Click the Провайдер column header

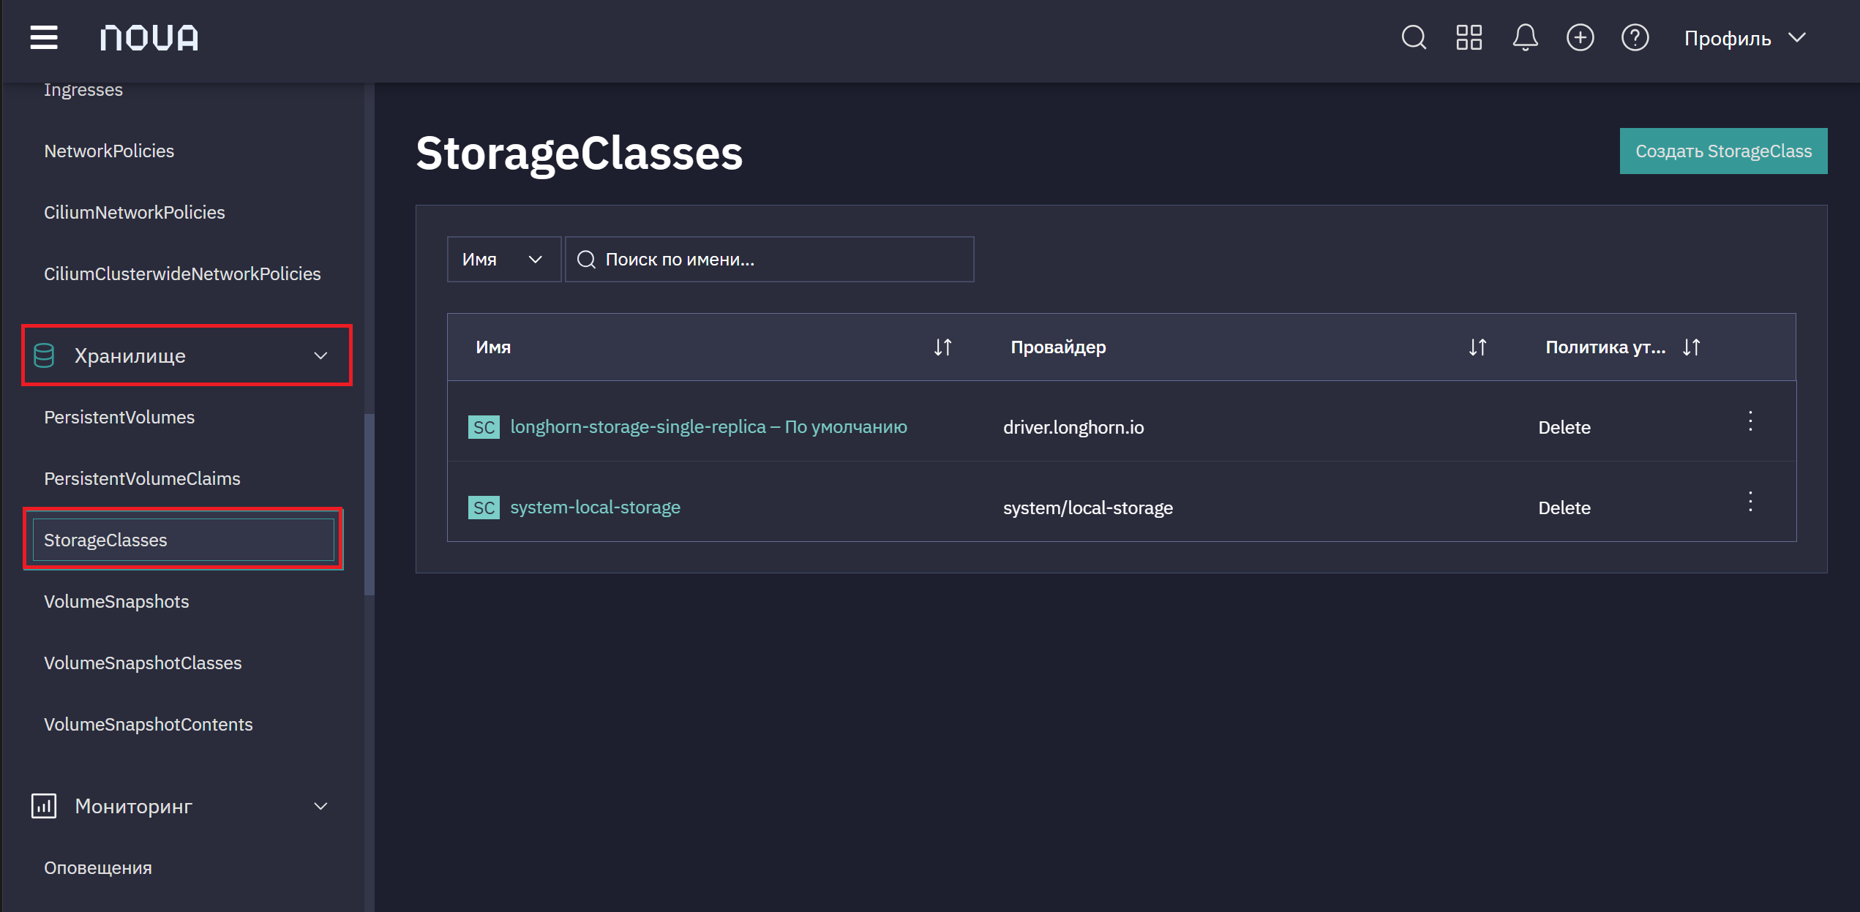(x=1058, y=347)
